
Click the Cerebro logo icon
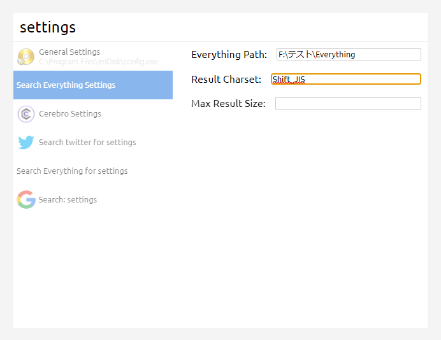coord(26,114)
